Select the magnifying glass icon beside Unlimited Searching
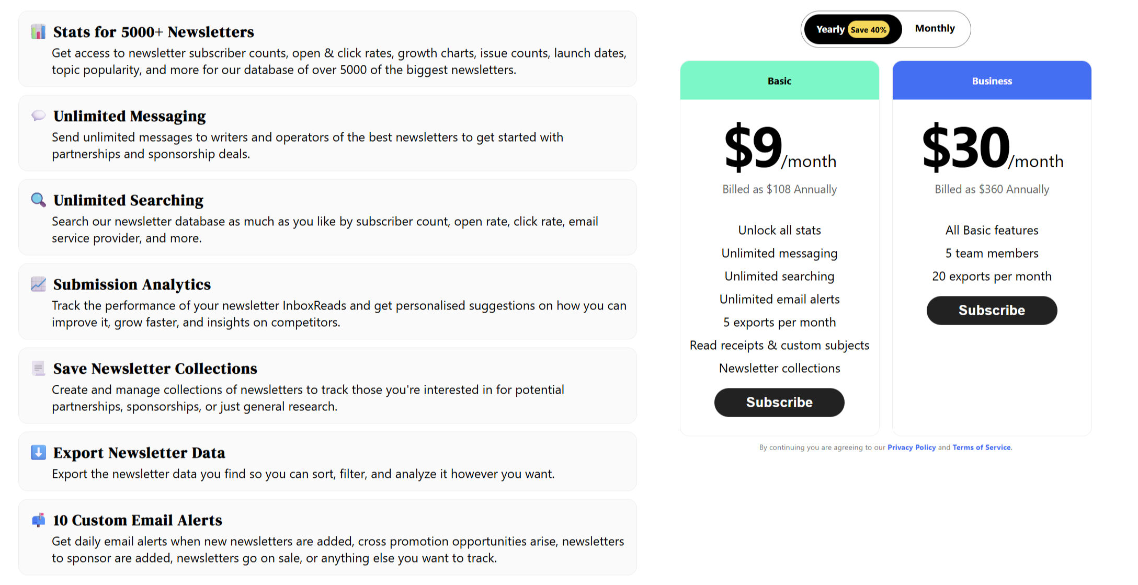 pos(37,200)
